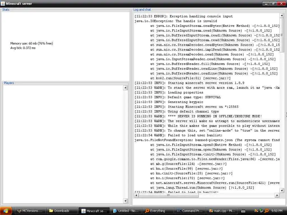The width and height of the screenshot is (287, 215).
Task: Click 'at java.lang.Thread.run' stack line
Action: (x=202, y=187)
